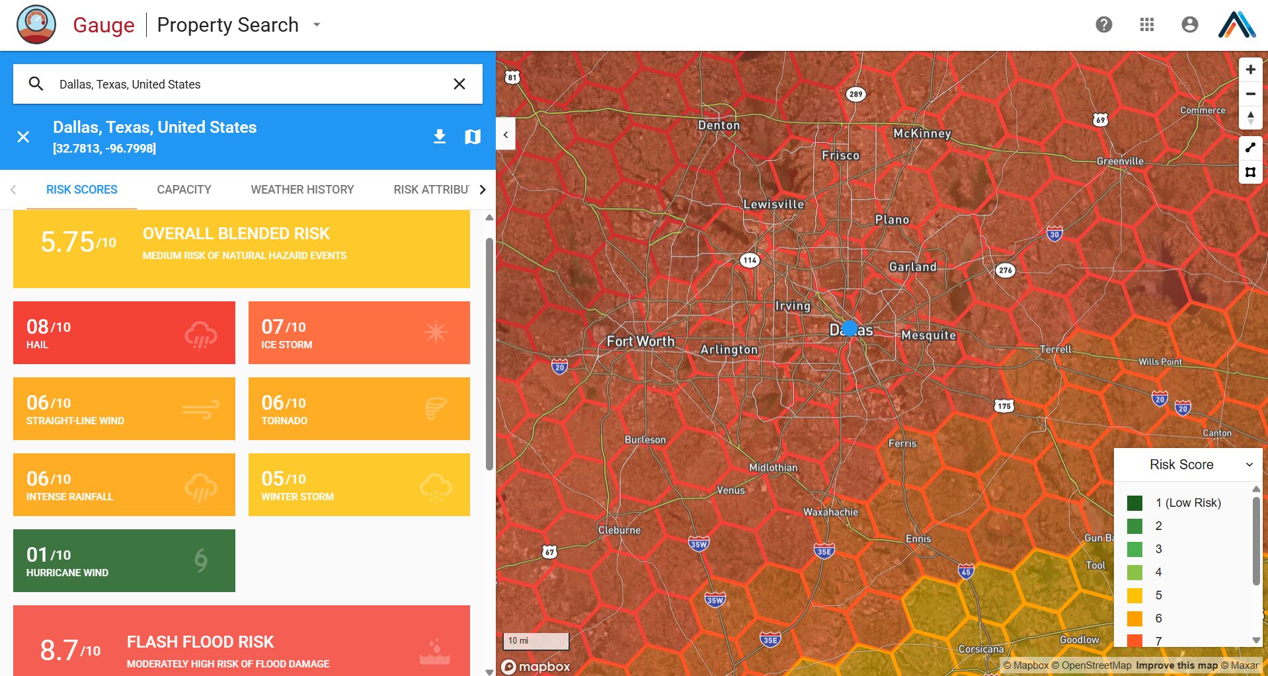Click the tornado funnel icon
The image size is (1268, 676).
(x=436, y=408)
